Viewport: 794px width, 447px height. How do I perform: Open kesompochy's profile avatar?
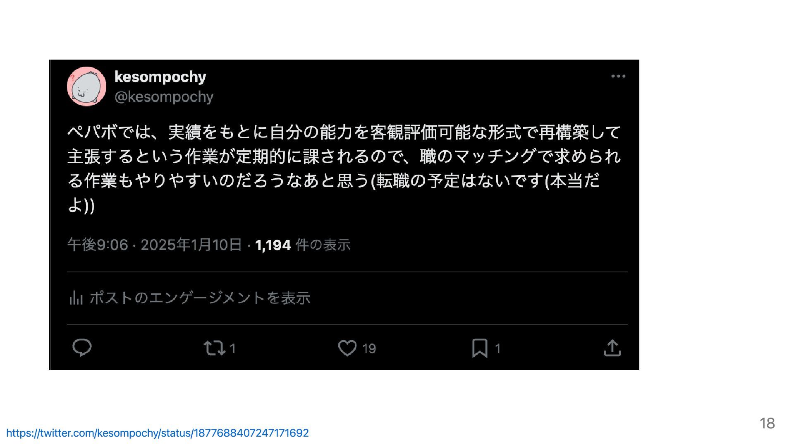[x=86, y=87]
